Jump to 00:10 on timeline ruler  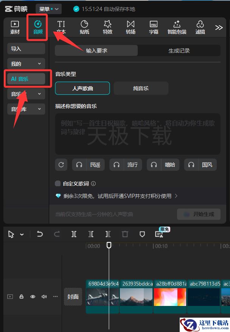click(160, 246)
